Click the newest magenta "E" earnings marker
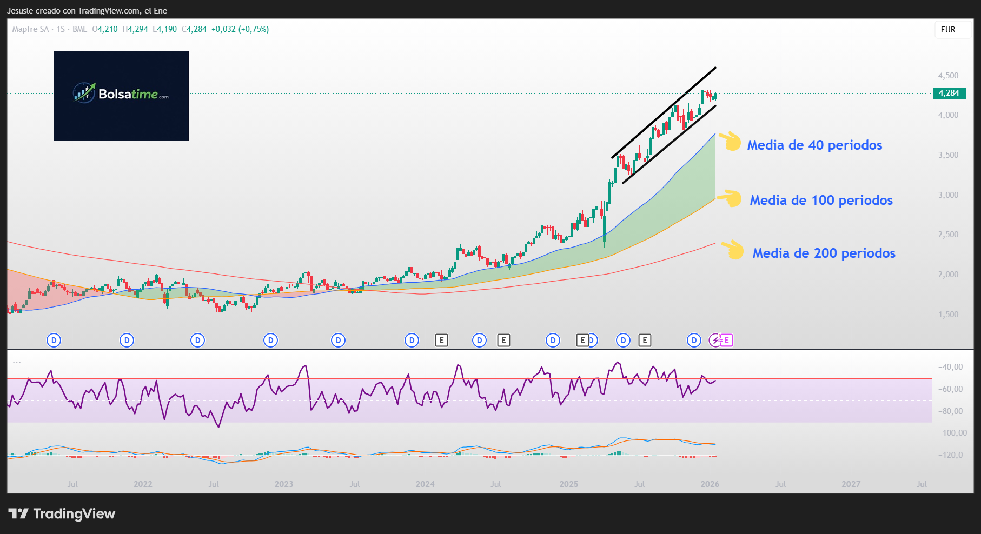The image size is (981, 534). (727, 341)
